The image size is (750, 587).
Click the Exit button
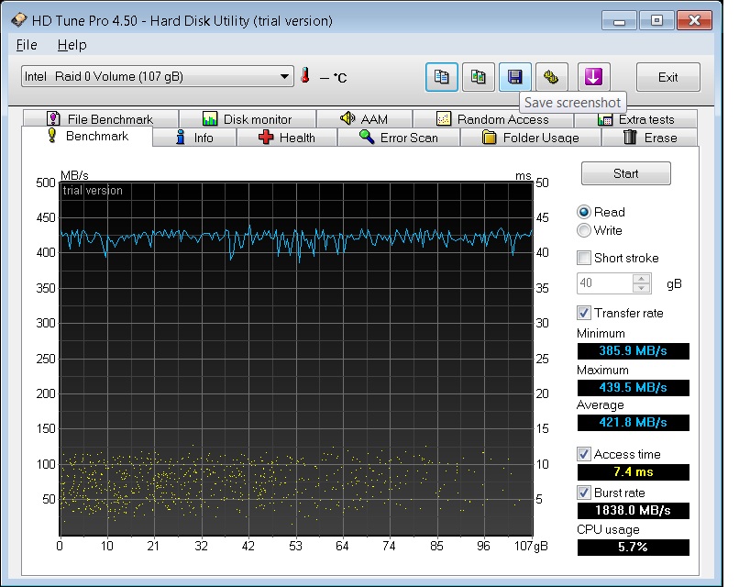click(667, 77)
